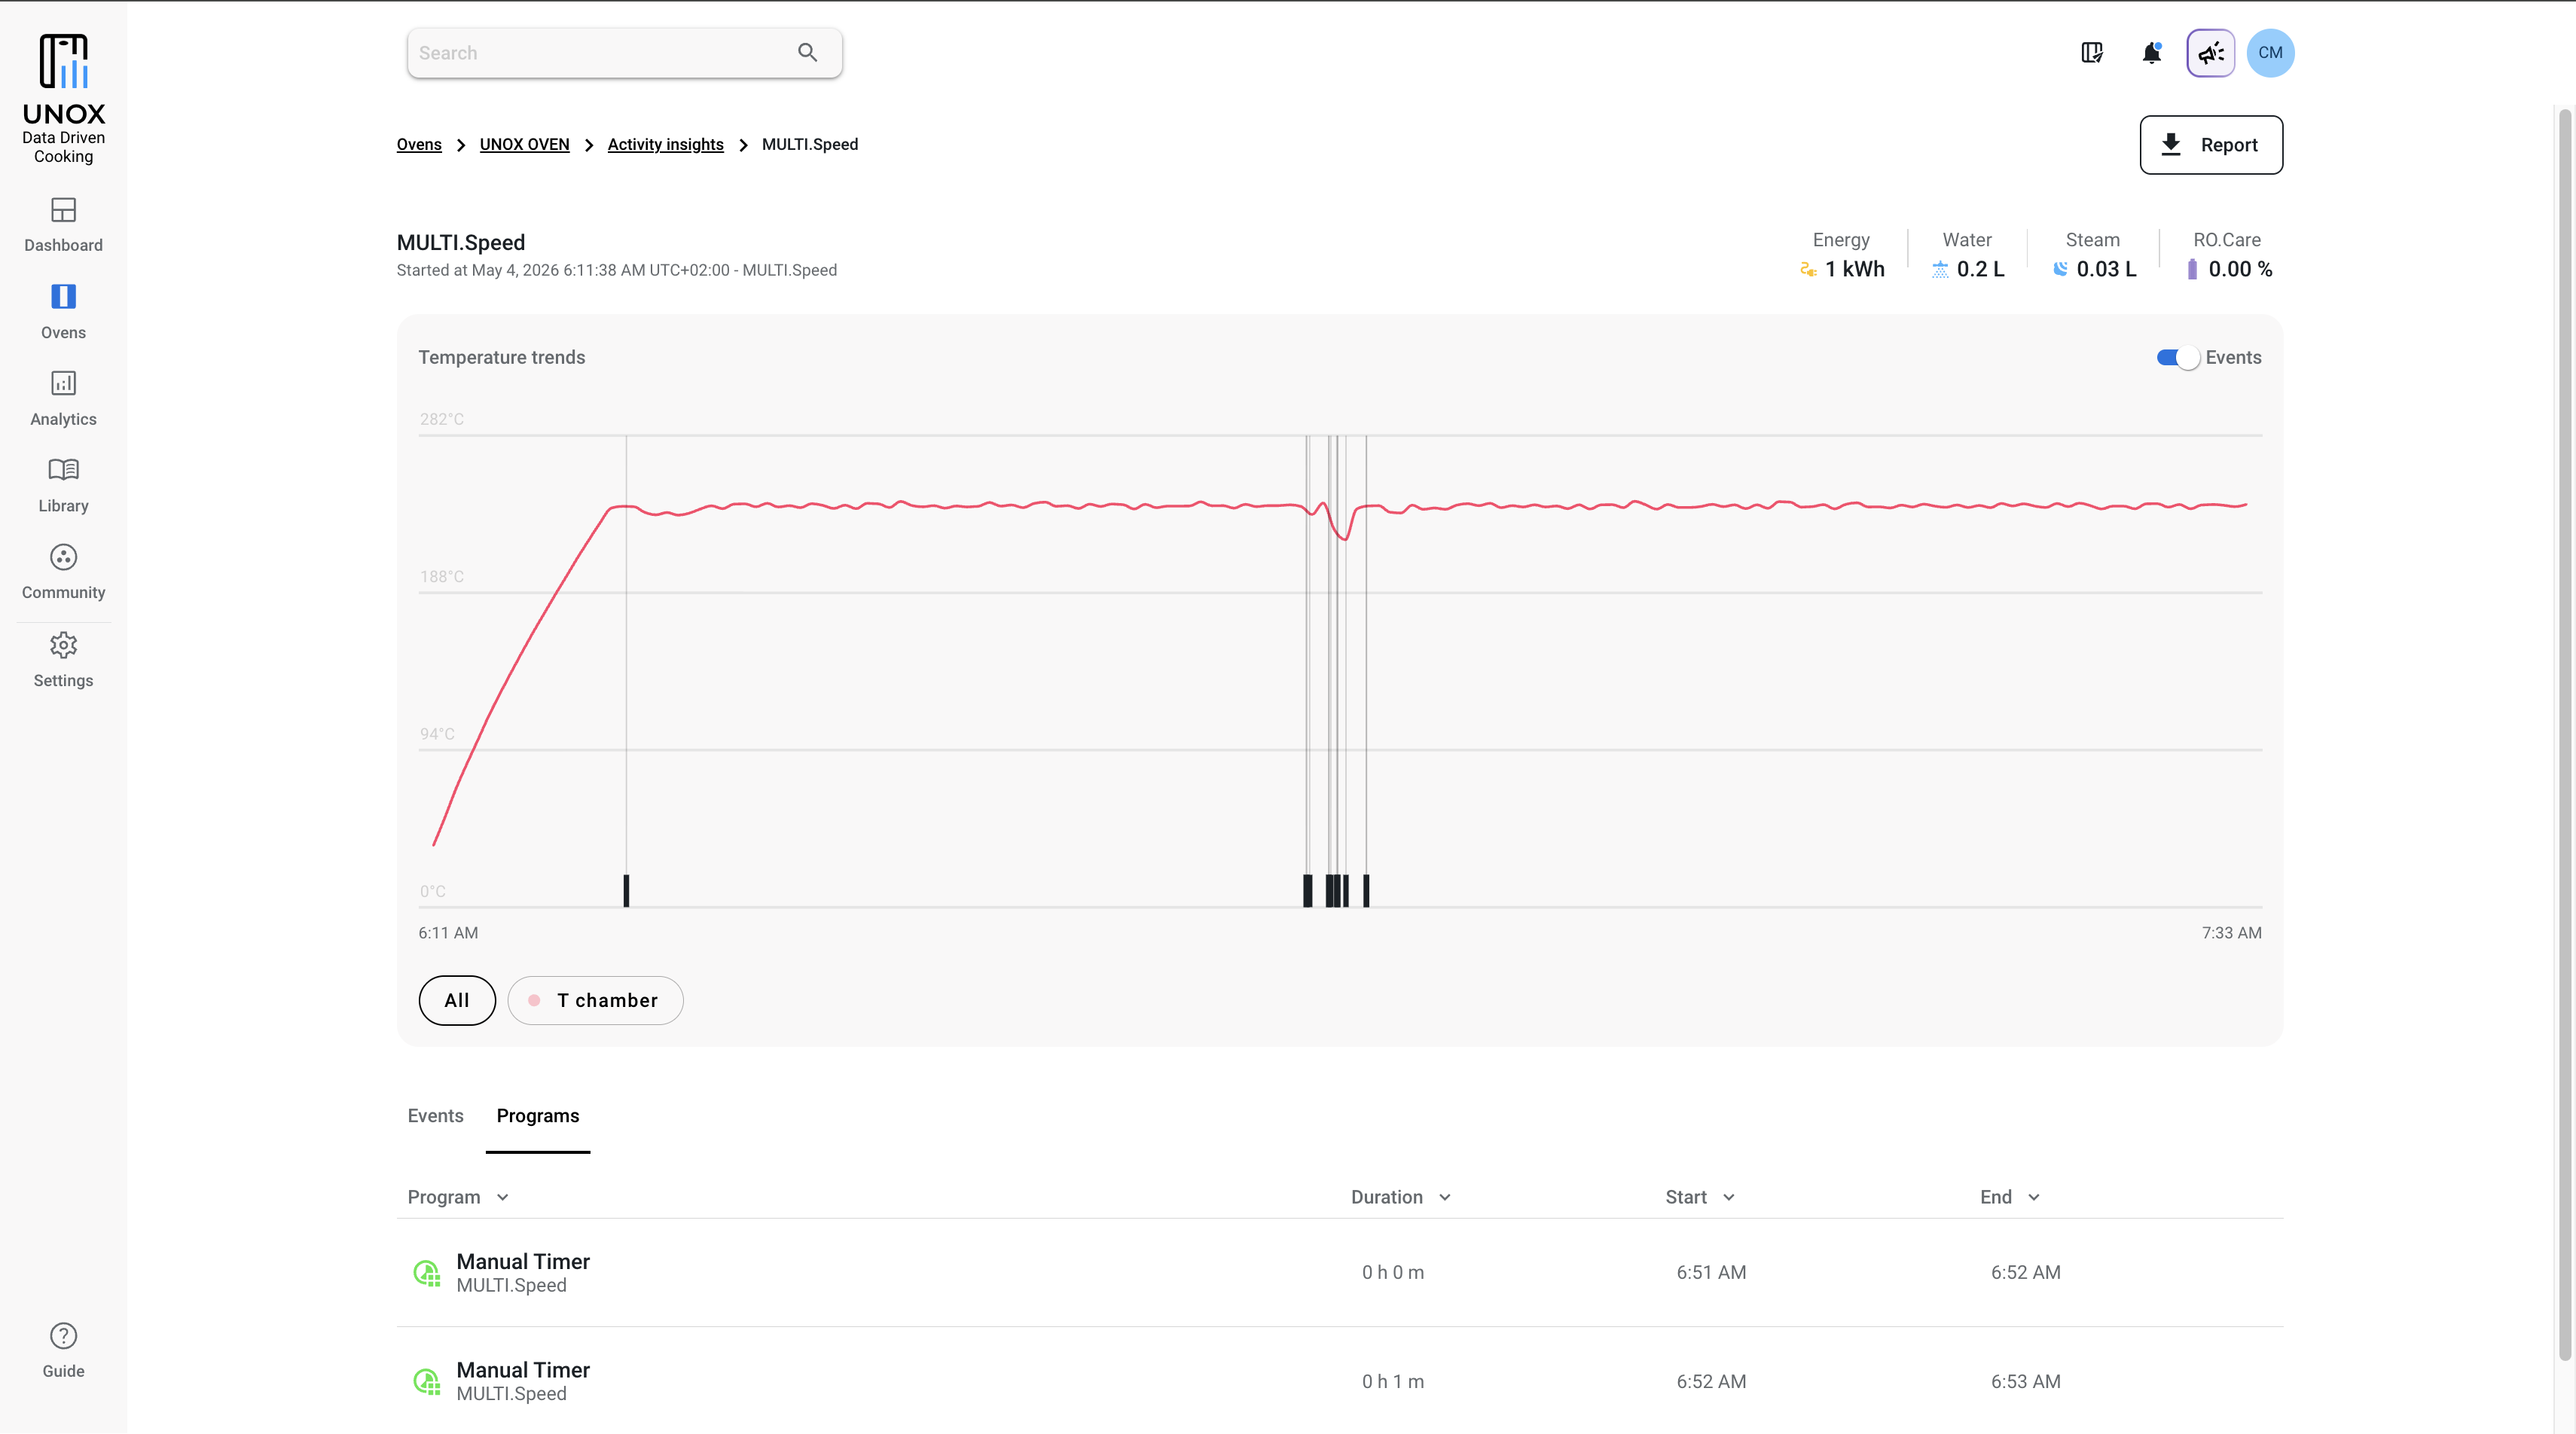Open the Library section
The height and width of the screenshot is (1434, 2576).
[x=63, y=486]
